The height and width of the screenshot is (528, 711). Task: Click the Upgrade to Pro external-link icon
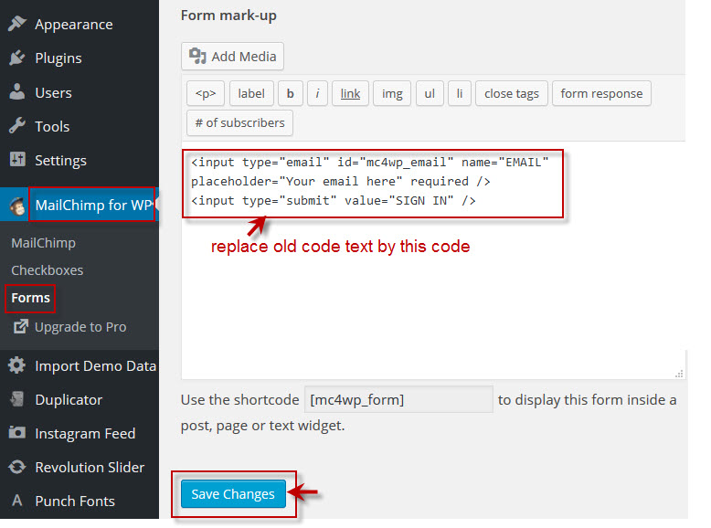20,326
